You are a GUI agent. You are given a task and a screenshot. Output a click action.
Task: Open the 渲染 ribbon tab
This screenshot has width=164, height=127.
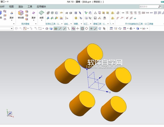pos(21,7)
